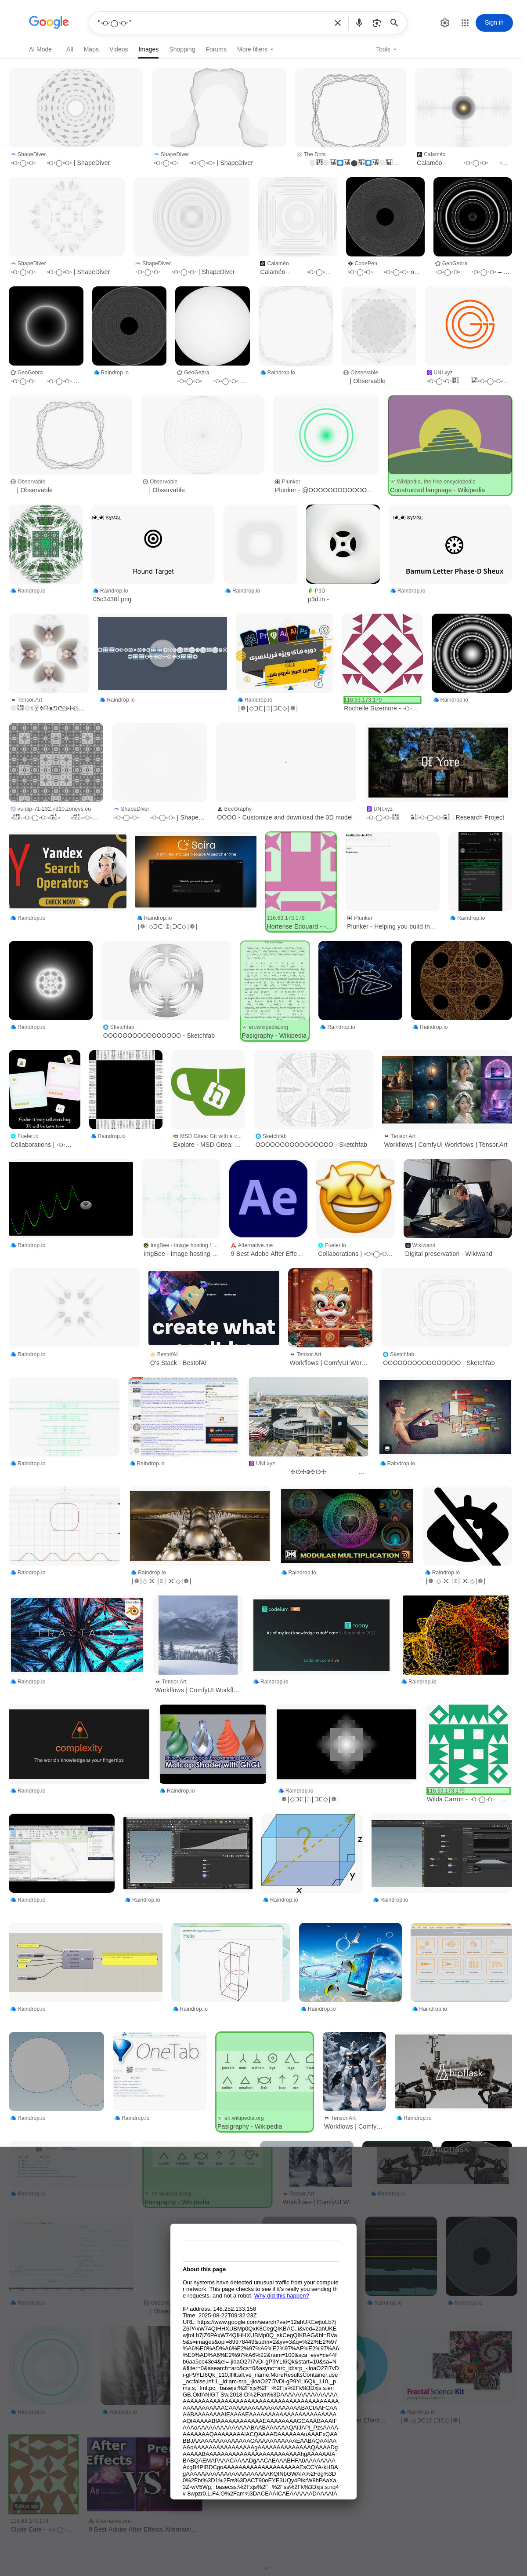Open the Maps tab
The width and height of the screenshot is (527, 2576).
91,49
